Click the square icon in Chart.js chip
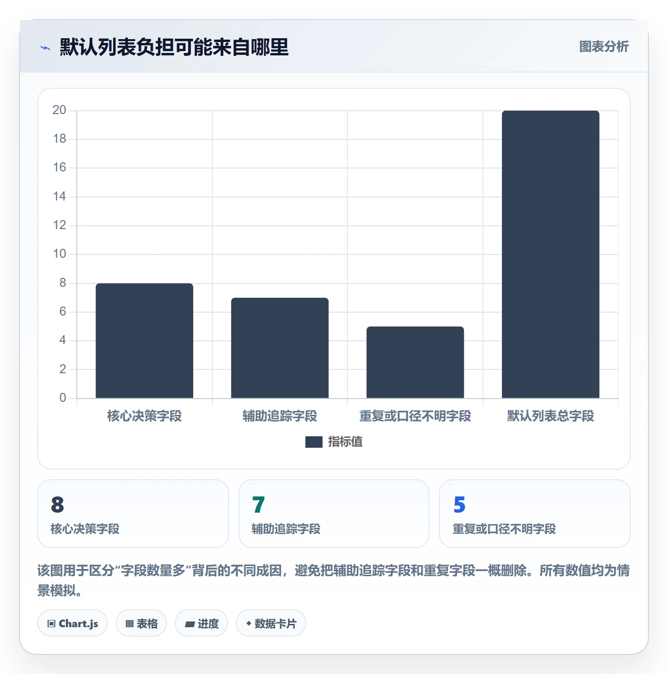This screenshot has width=668, height=674. click(52, 624)
